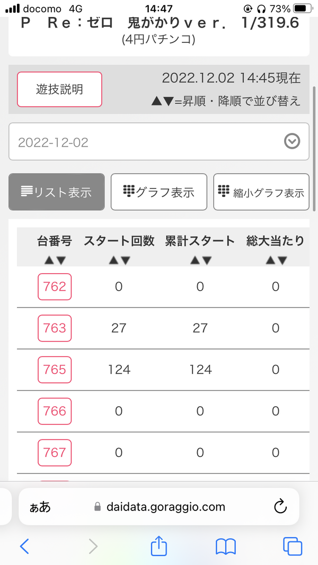Open machine number 765 details
The image size is (318, 565).
(x=55, y=370)
